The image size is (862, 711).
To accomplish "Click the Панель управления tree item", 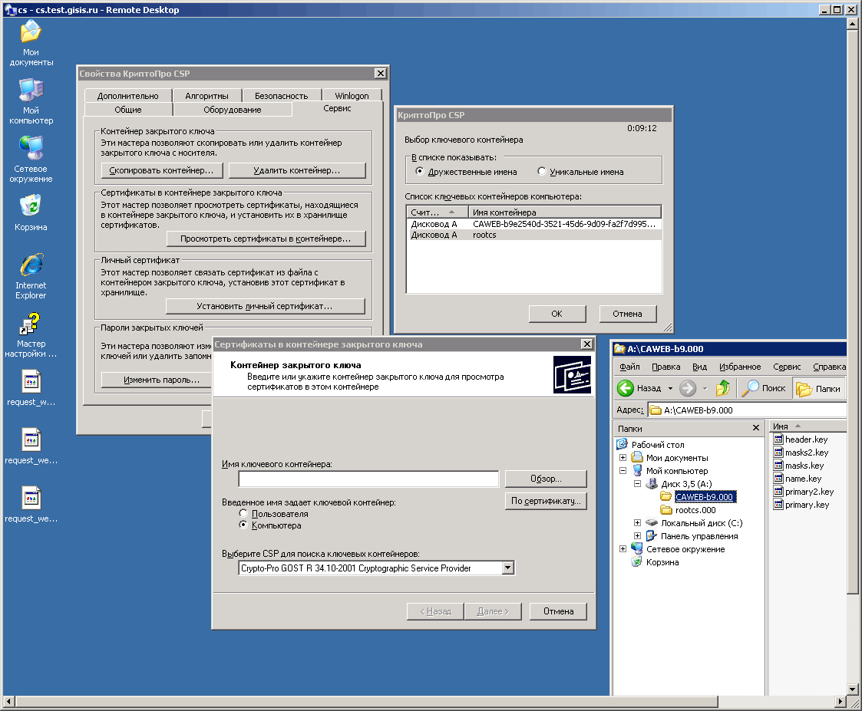I will [699, 536].
